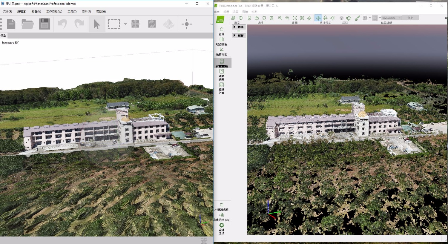Open 鑲嵌編輯 mosaic editor in Pix4D sidebar
Image resolution: width=448 pixels, height=244 pixels.
(221, 75)
